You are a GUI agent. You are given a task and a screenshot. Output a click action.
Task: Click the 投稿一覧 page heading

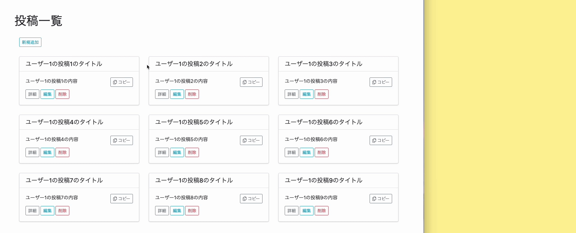tap(38, 21)
